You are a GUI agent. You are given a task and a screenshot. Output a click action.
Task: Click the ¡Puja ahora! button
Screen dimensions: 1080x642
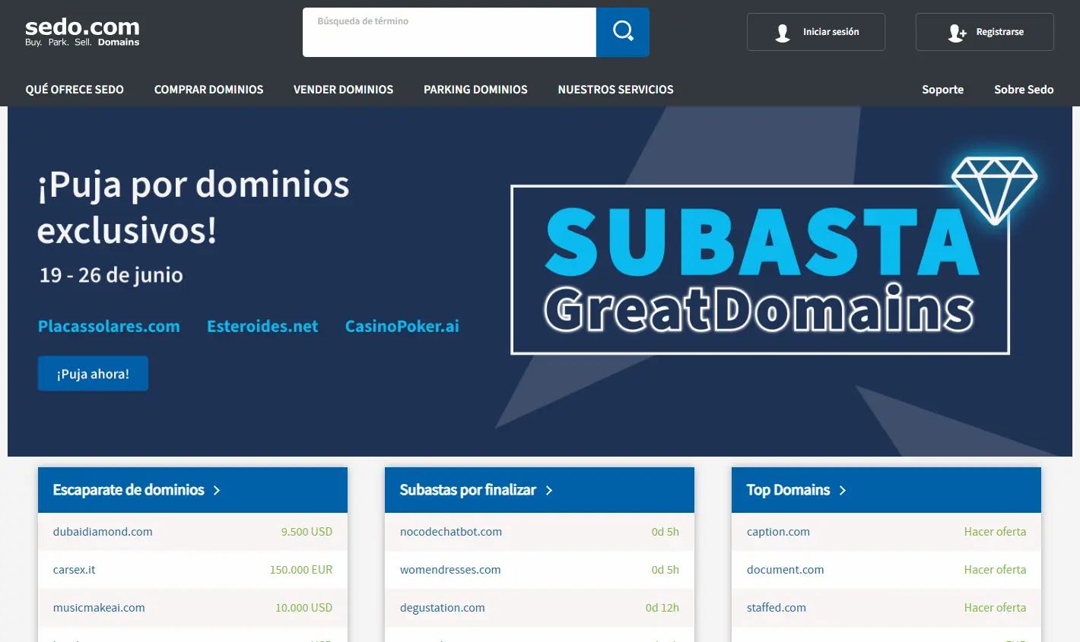point(93,374)
